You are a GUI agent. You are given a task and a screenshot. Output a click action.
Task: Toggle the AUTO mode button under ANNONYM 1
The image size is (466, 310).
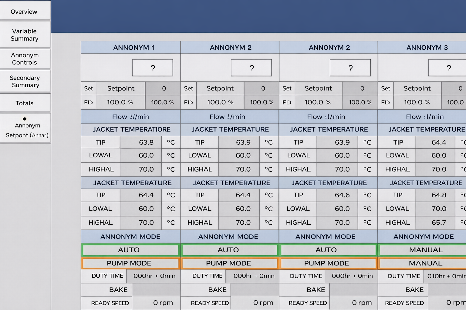click(x=130, y=250)
